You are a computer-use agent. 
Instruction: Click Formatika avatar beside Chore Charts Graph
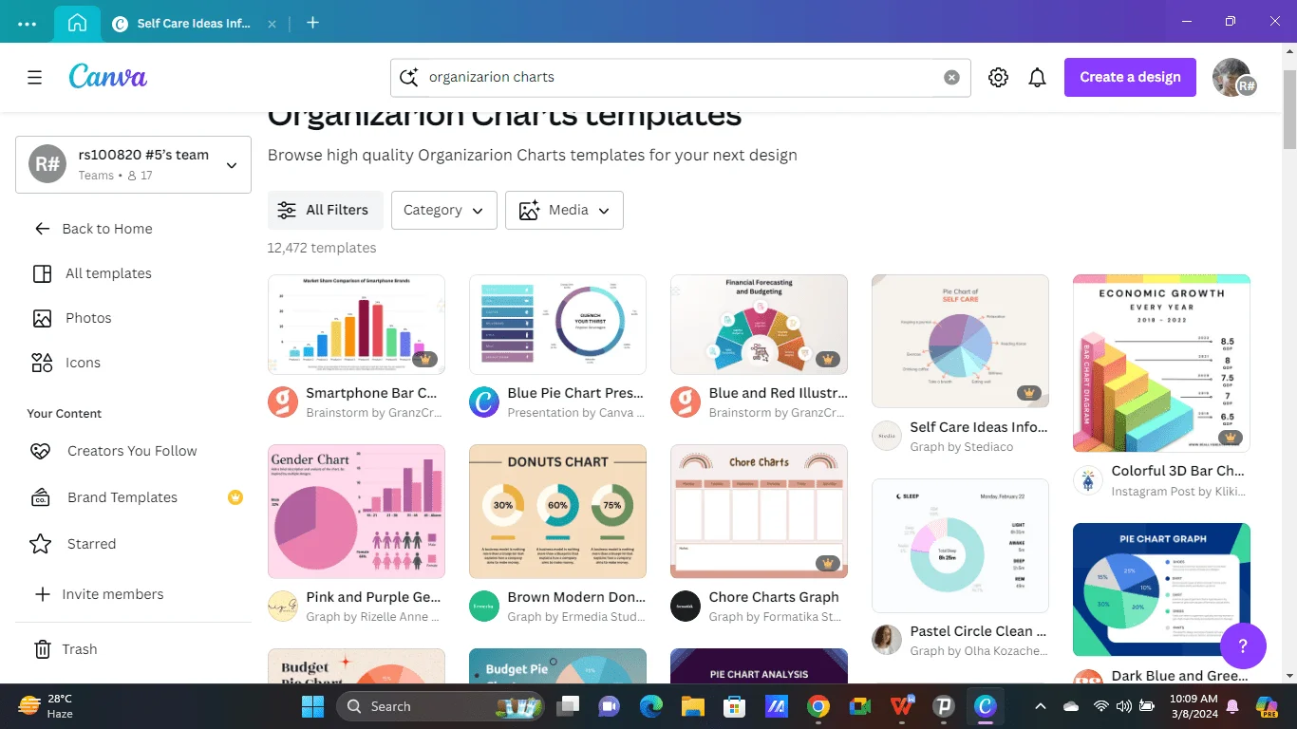[x=686, y=607]
